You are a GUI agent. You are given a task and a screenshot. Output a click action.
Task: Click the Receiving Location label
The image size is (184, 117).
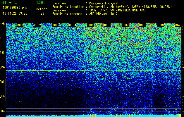[68, 7]
